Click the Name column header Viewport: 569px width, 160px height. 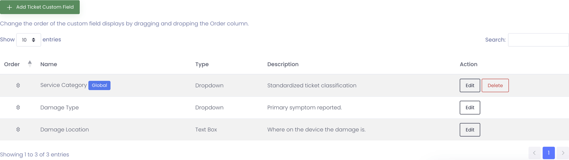[x=49, y=64]
